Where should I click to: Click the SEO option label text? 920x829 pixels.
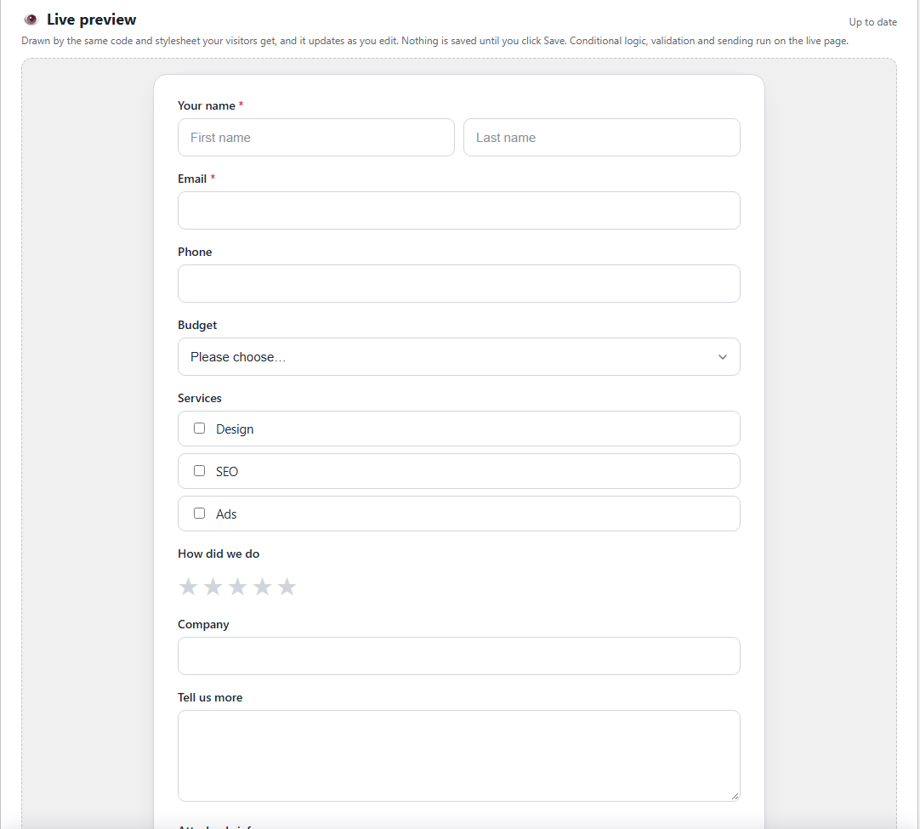click(227, 472)
